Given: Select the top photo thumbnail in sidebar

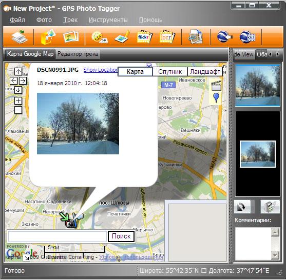Looking at the screenshot, I should pyautogui.click(x=258, y=85).
